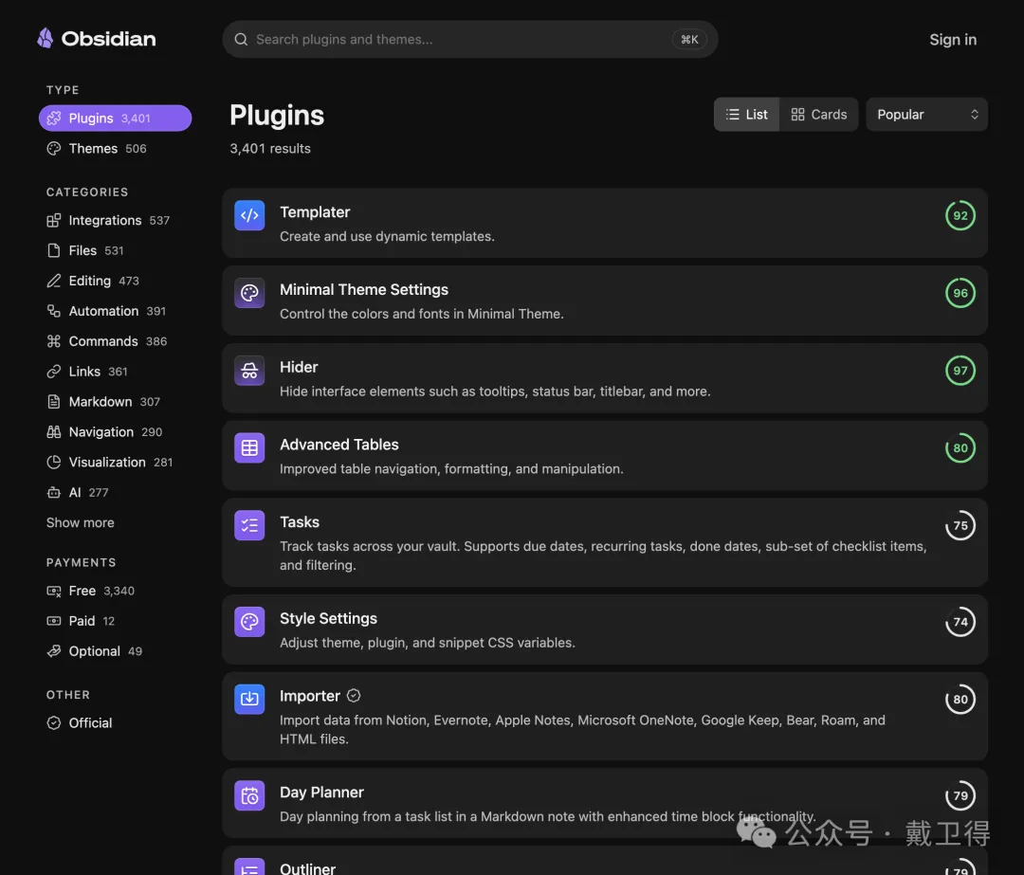
Task: Click 'Create and use dynamic templates.' description
Action: click(x=387, y=236)
